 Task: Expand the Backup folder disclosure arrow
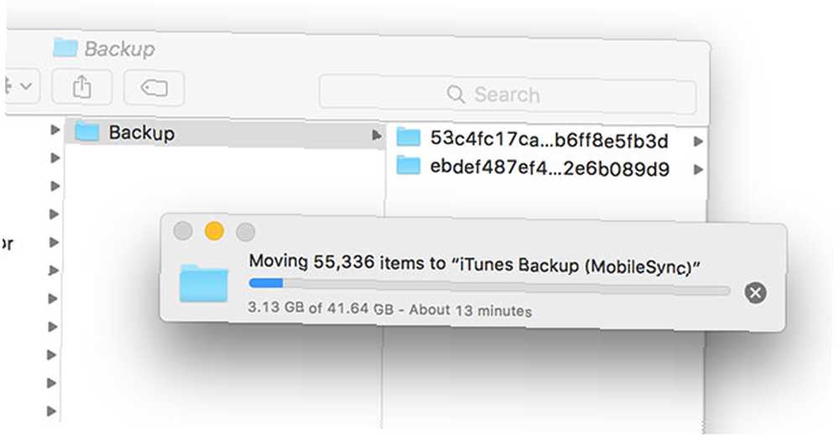tap(377, 135)
